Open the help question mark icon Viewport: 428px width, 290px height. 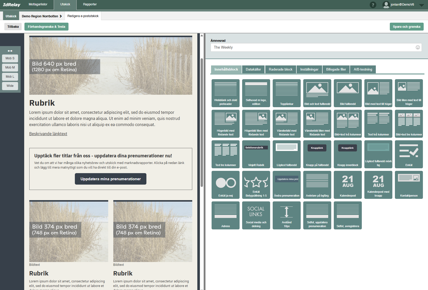[x=373, y=5]
